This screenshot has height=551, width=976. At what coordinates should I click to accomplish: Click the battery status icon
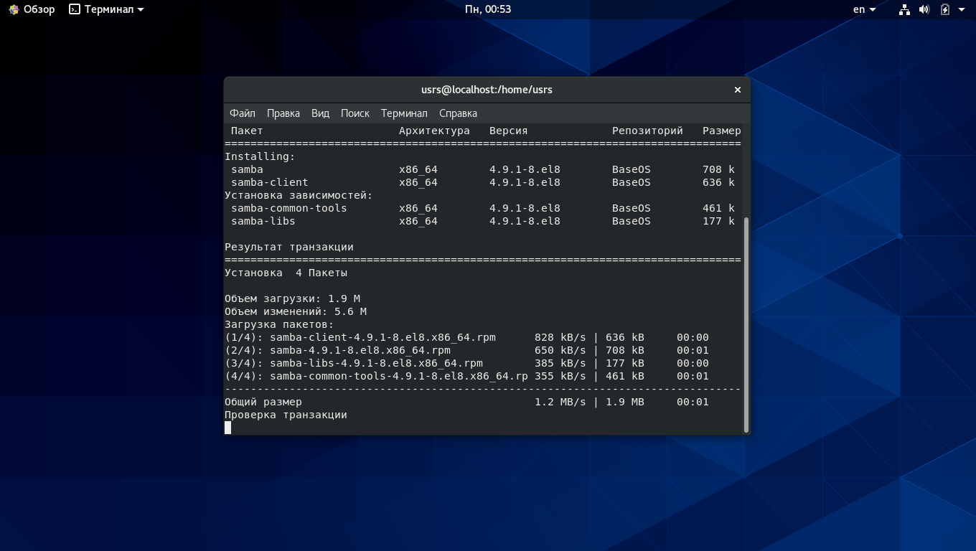coord(944,9)
